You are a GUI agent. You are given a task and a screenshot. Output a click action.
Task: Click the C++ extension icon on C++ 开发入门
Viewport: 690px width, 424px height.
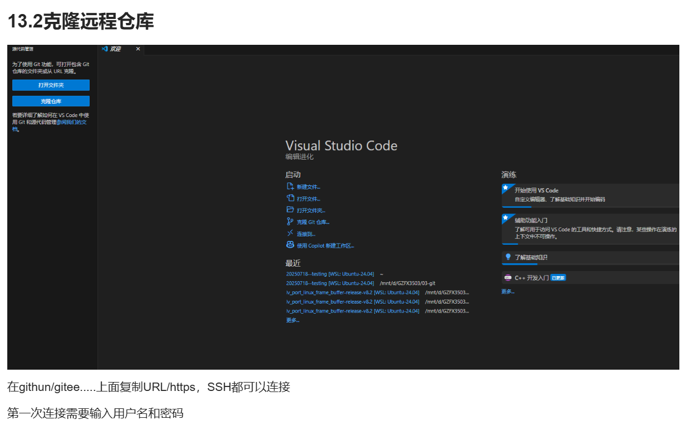pyautogui.click(x=508, y=277)
